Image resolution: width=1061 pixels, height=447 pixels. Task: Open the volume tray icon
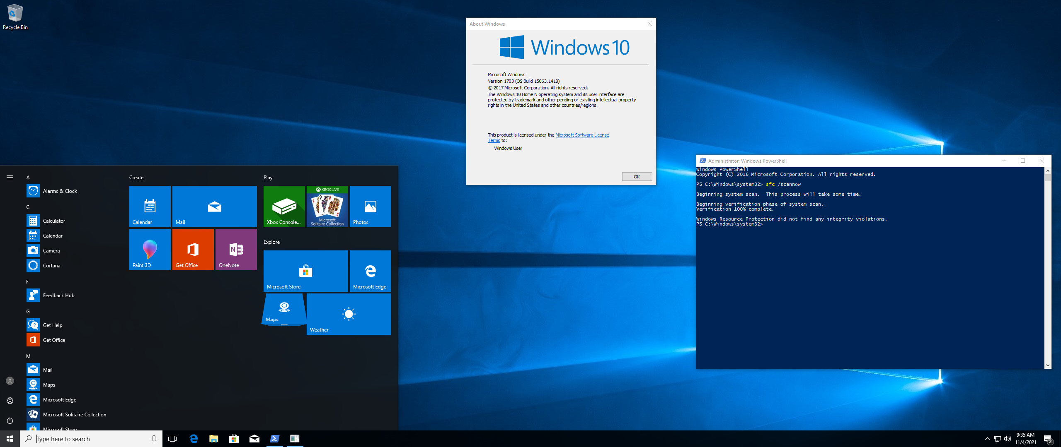[x=1008, y=439]
